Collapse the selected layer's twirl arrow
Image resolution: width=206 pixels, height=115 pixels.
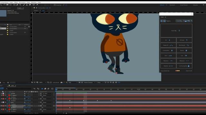pyautogui.click(x=2, y=106)
